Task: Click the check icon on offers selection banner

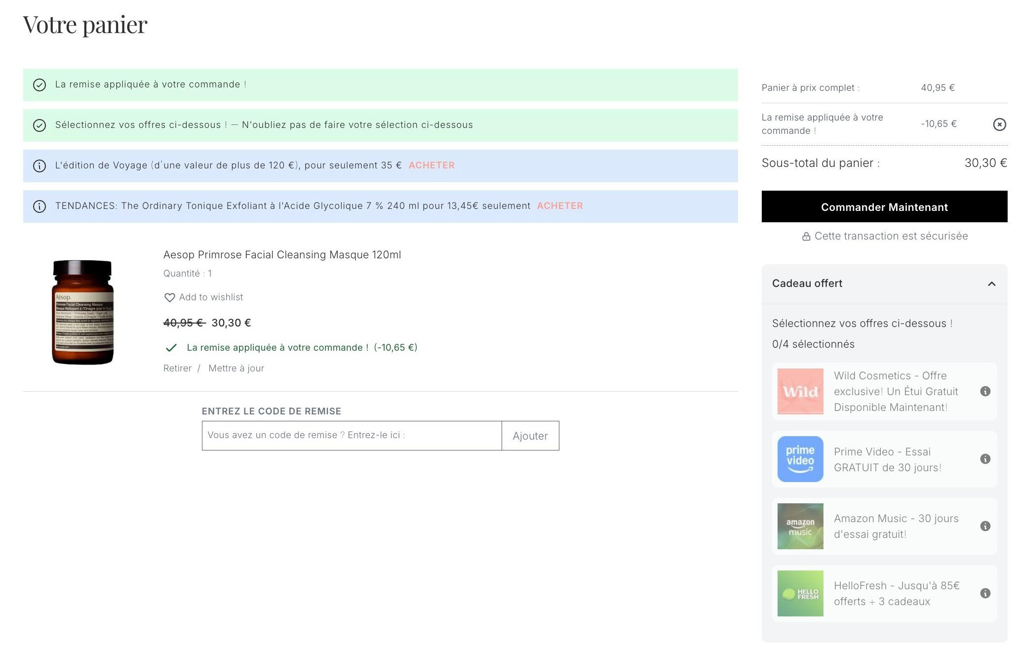Action: pos(39,125)
